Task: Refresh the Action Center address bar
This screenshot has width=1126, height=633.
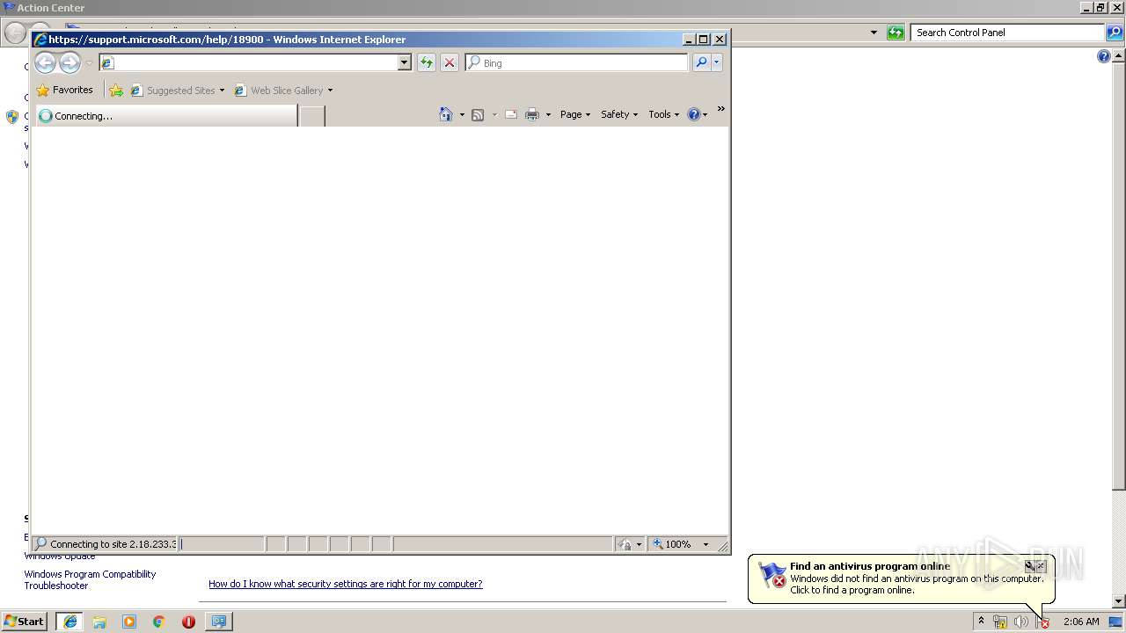Action: click(x=896, y=33)
